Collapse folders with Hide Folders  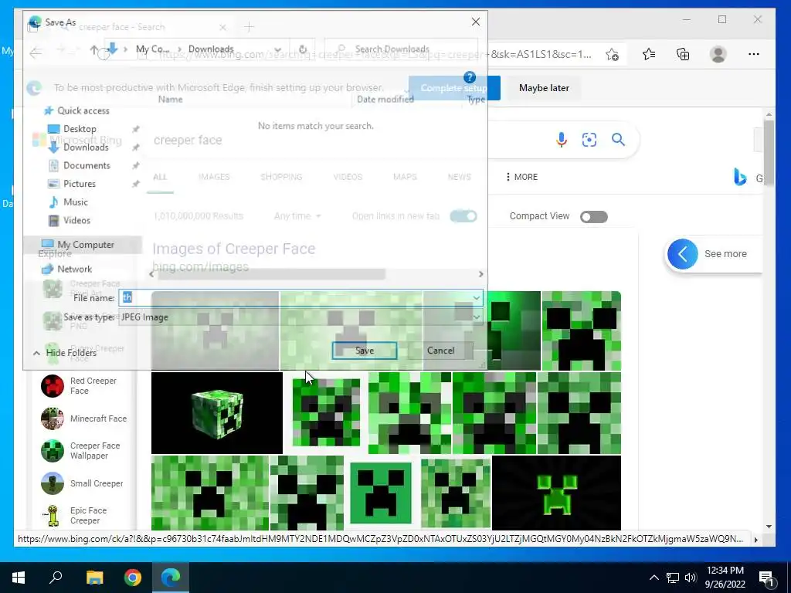click(65, 352)
